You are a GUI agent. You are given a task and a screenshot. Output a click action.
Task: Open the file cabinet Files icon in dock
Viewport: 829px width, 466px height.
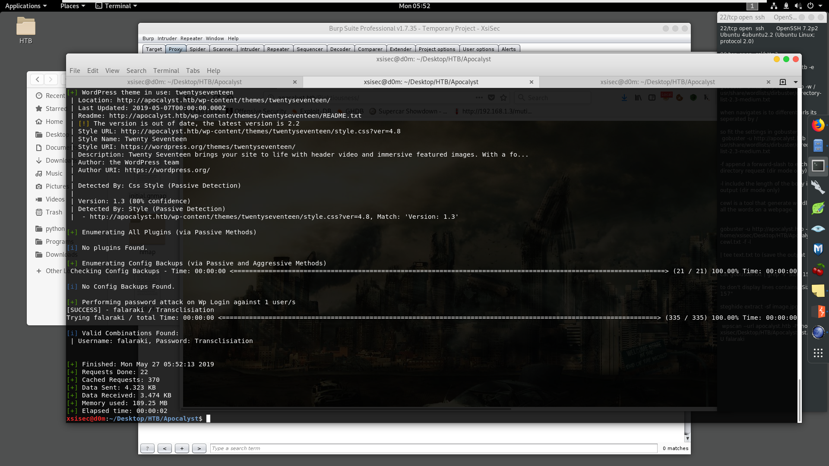818,145
